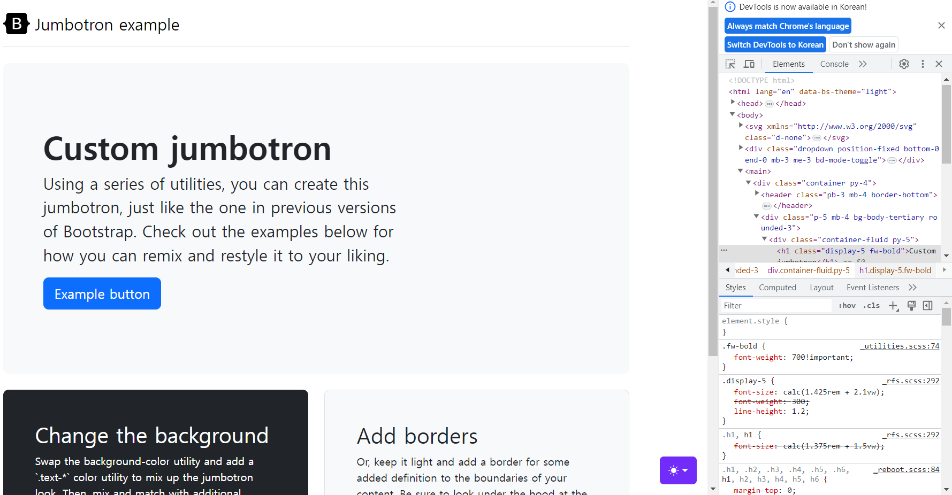Select the Styles tab

coord(735,288)
